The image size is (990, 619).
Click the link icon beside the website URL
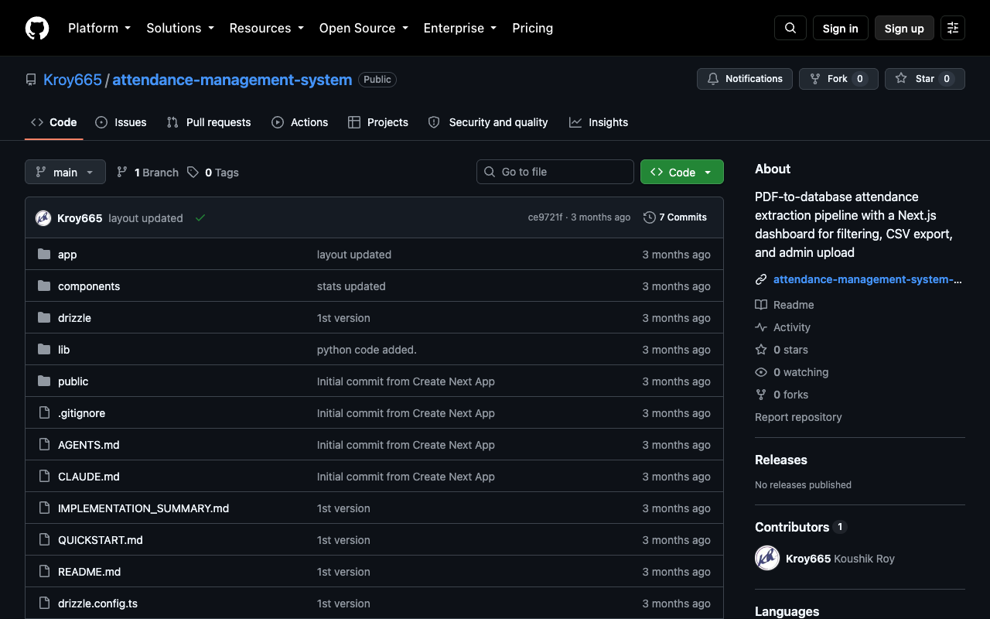761,279
